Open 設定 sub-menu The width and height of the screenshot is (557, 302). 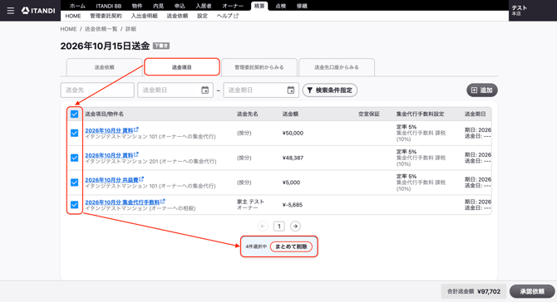pos(202,16)
